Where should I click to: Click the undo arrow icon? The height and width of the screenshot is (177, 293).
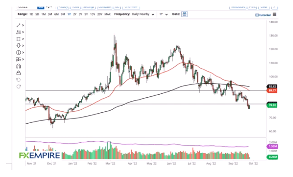pos(19,80)
